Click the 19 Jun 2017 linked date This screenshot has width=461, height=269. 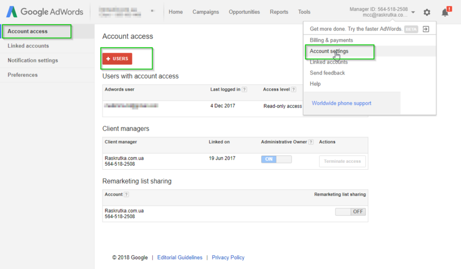222,158
